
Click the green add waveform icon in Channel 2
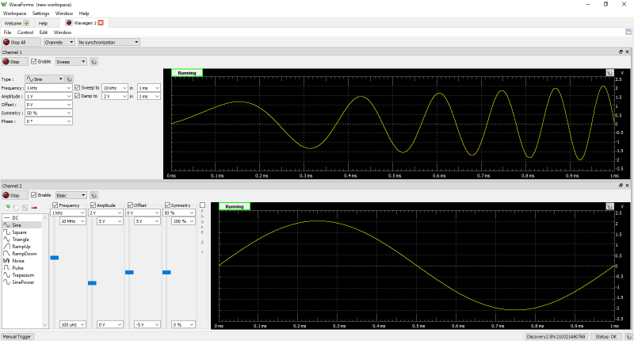tap(7, 206)
